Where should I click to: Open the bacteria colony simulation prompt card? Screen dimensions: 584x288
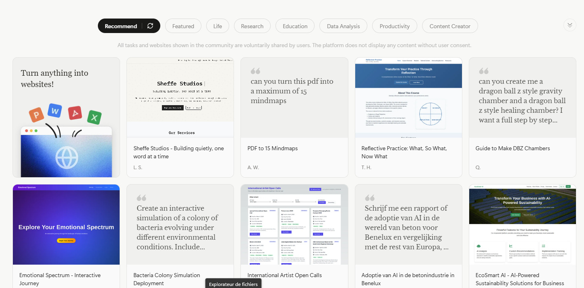[180, 224]
